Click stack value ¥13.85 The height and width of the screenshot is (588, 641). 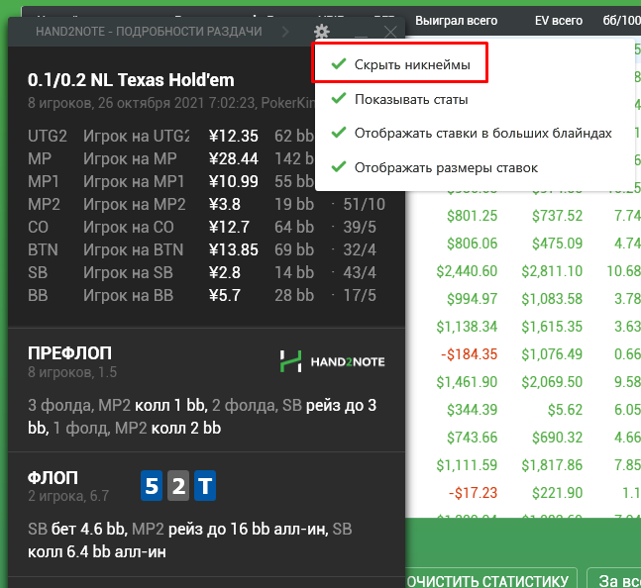(x=234, y=249)
